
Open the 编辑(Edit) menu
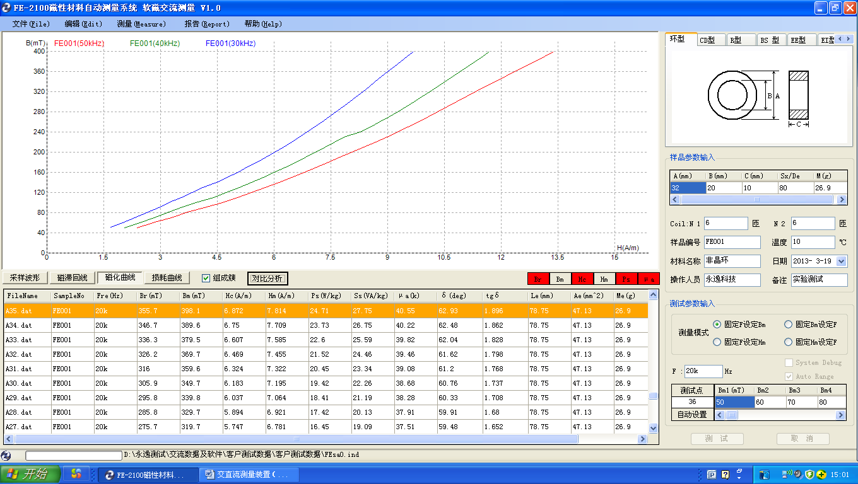click(83, 24)
